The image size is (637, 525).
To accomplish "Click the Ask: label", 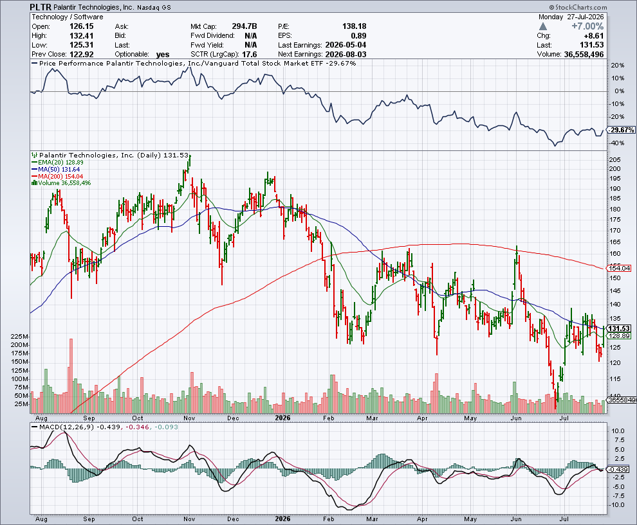I will [x=122, y=26].
